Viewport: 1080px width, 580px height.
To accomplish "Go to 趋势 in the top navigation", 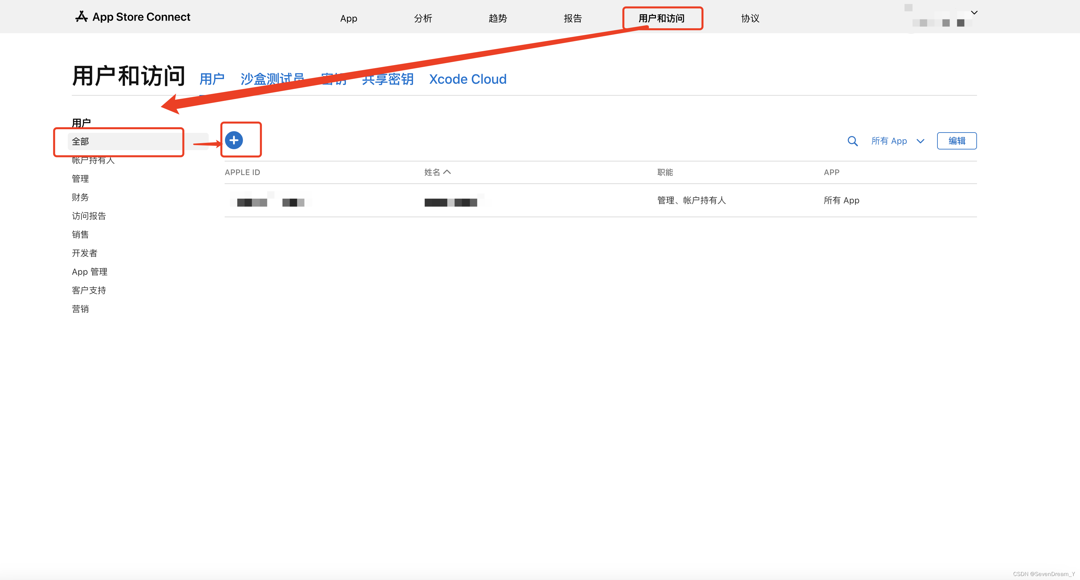I will pyautogui.click(x=498, y=19).
